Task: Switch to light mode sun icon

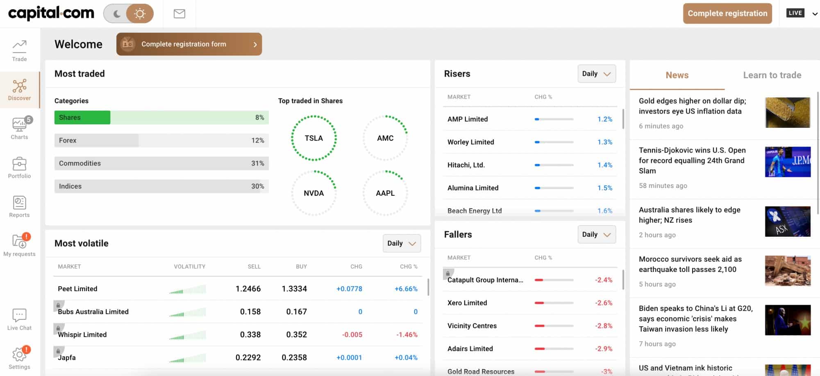Action: (140, 14)
